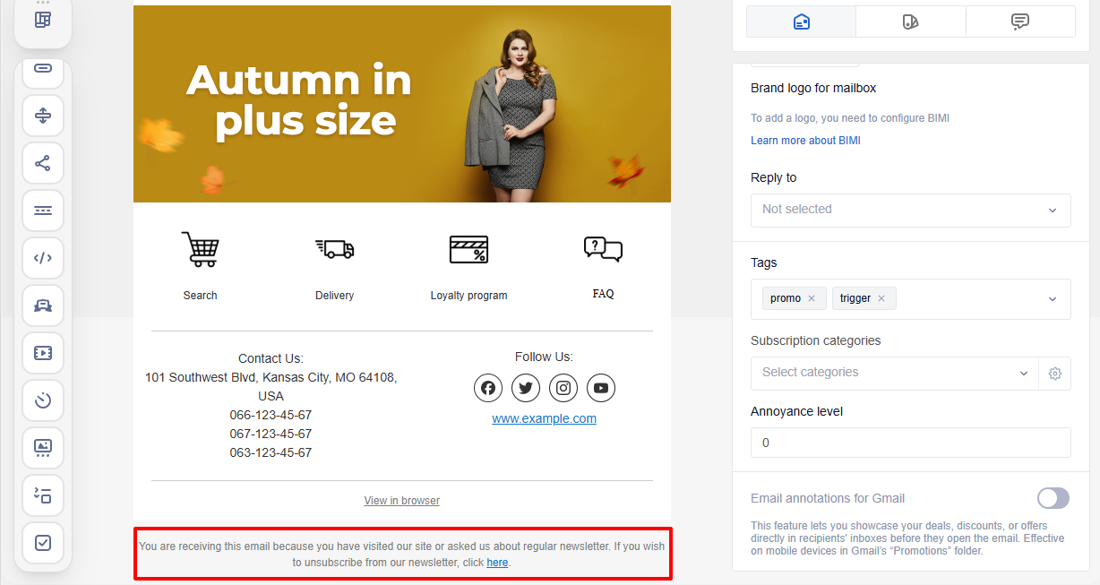This screenshot has height=585, width=1100.
Task: Open subscription categories settings gear
Action: [x=1054, y=374]
